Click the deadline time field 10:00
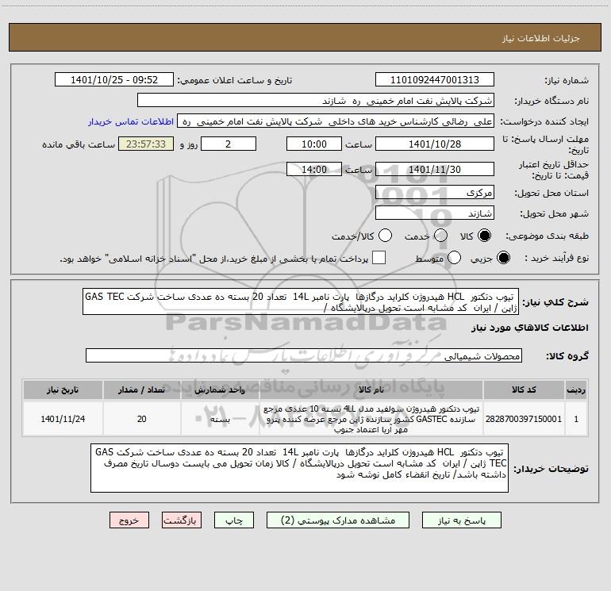 314,144
